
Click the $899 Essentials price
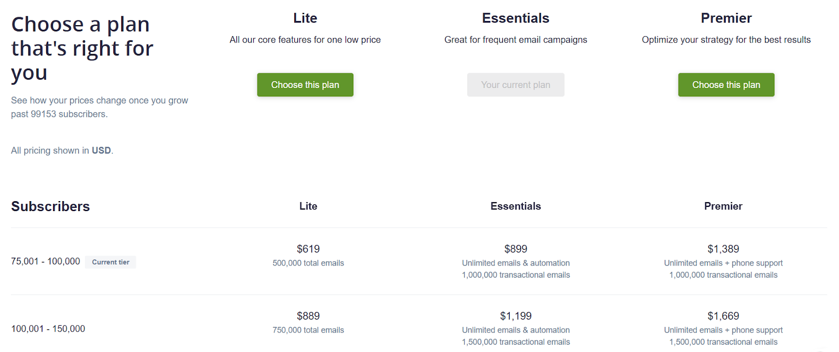515,249
